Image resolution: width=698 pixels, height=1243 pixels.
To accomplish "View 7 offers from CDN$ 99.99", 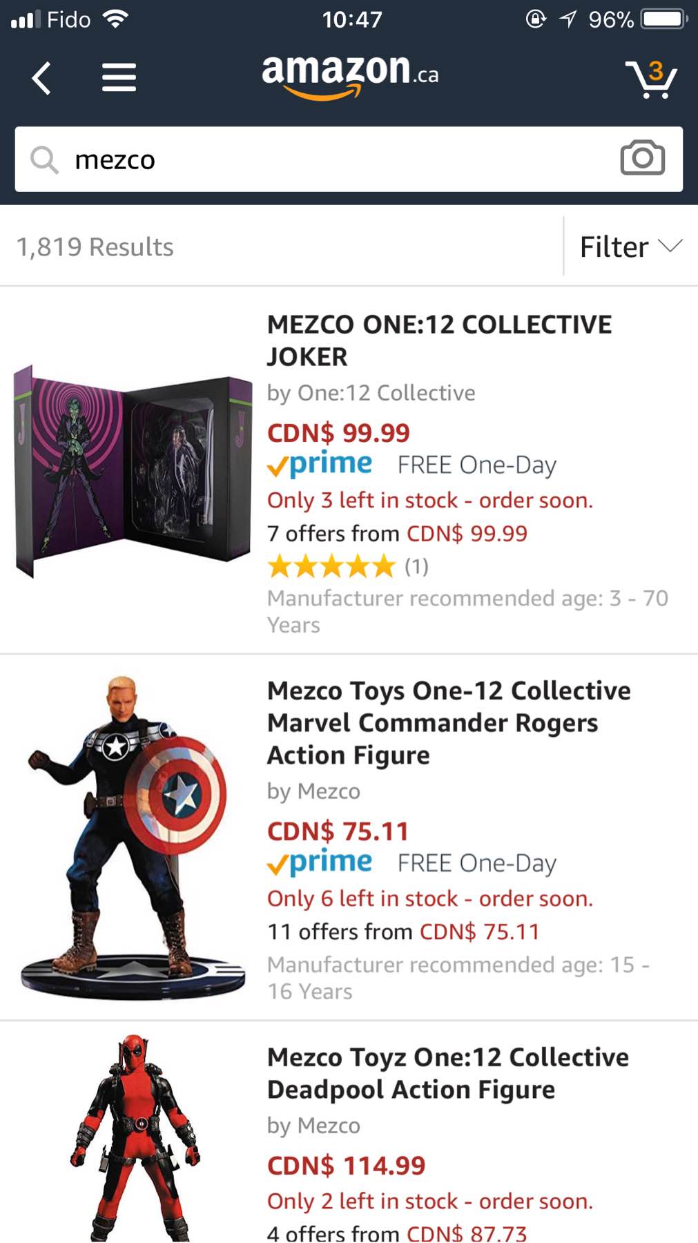I will click(397, 534).
